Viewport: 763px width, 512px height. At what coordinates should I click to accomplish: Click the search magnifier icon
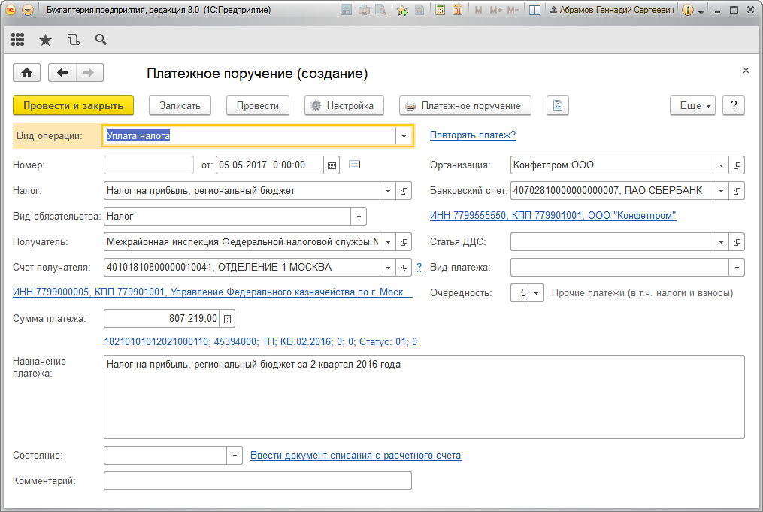[101, 40]
